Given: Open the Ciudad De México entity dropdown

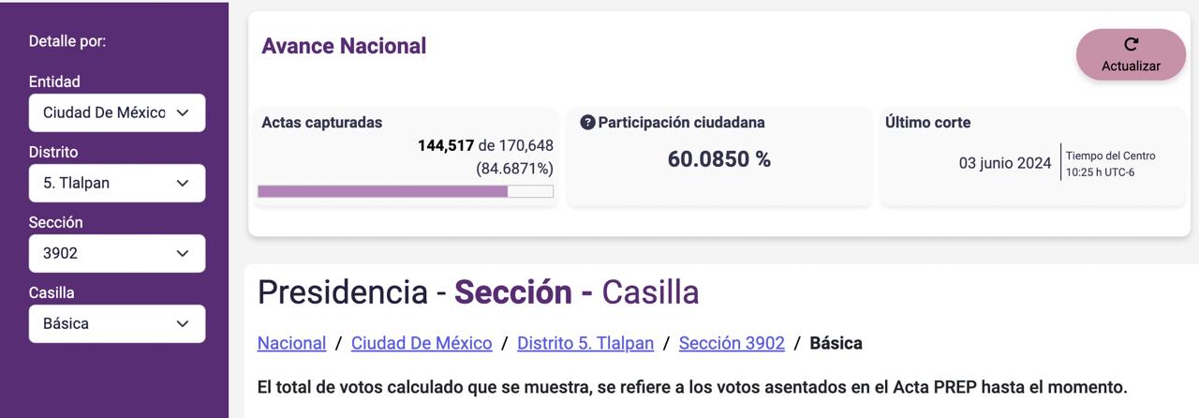Looking at the screenshot, I should (105, 112).
